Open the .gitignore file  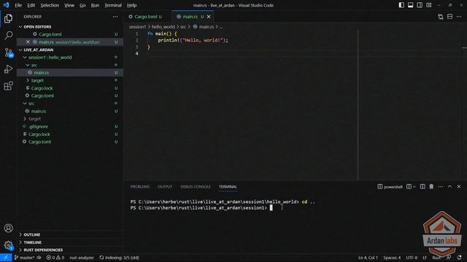click(70, 127)
